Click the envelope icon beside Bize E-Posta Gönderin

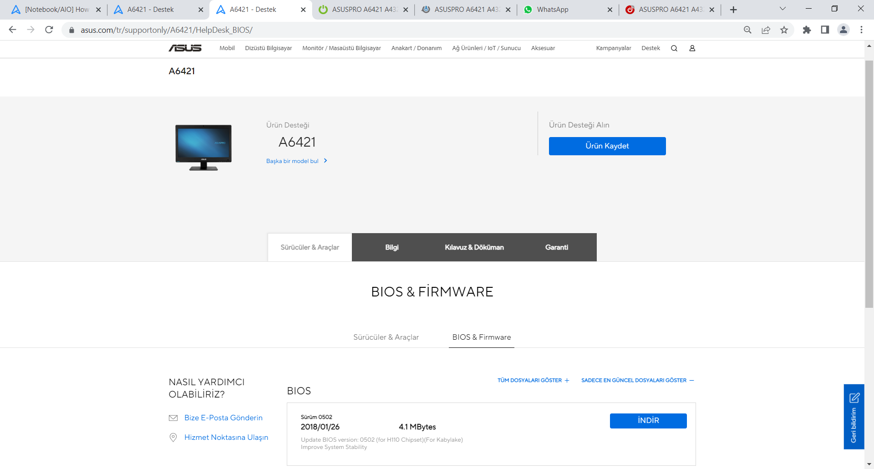coord(173,418)
